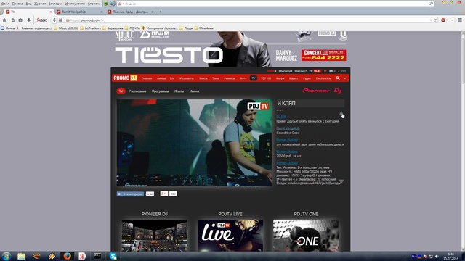Viewport: 465px width, 261px height.
Task: Click the browser Home icon
Action: click(4, 20)
